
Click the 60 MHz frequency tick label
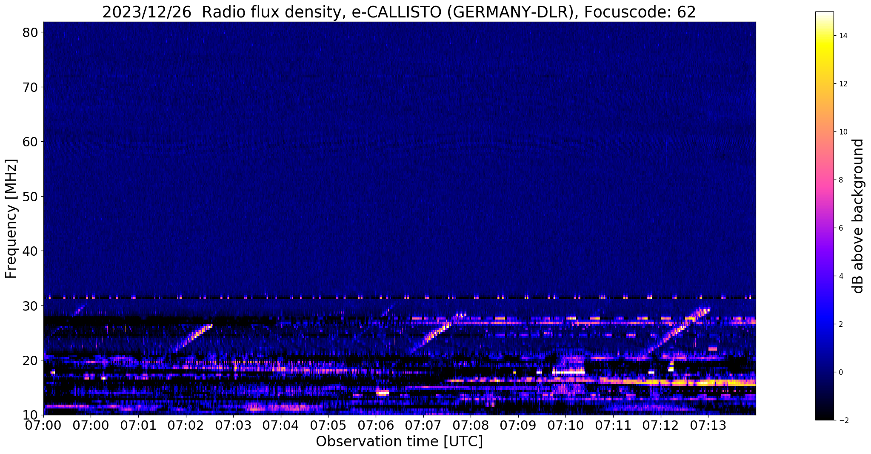[31, 142]
